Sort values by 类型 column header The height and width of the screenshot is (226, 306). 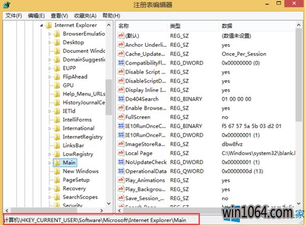click(194, 26)
